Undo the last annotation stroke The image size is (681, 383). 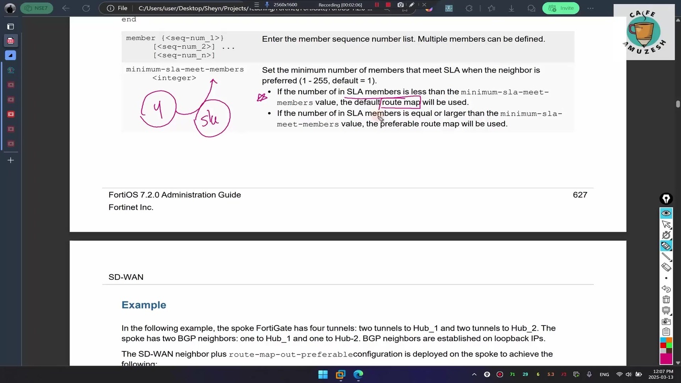click(x=666, y=289)
